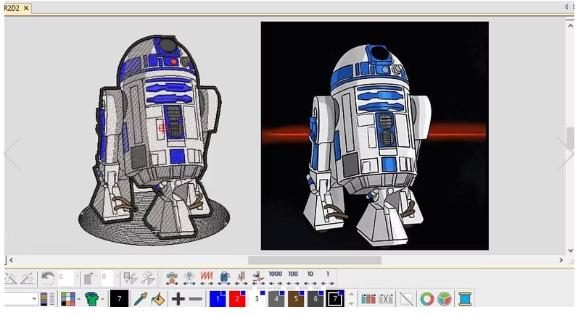The width and height of the screenshot is (586, 315).
Task: Click the palette scroll up arrow
Action: pos(351,294)
